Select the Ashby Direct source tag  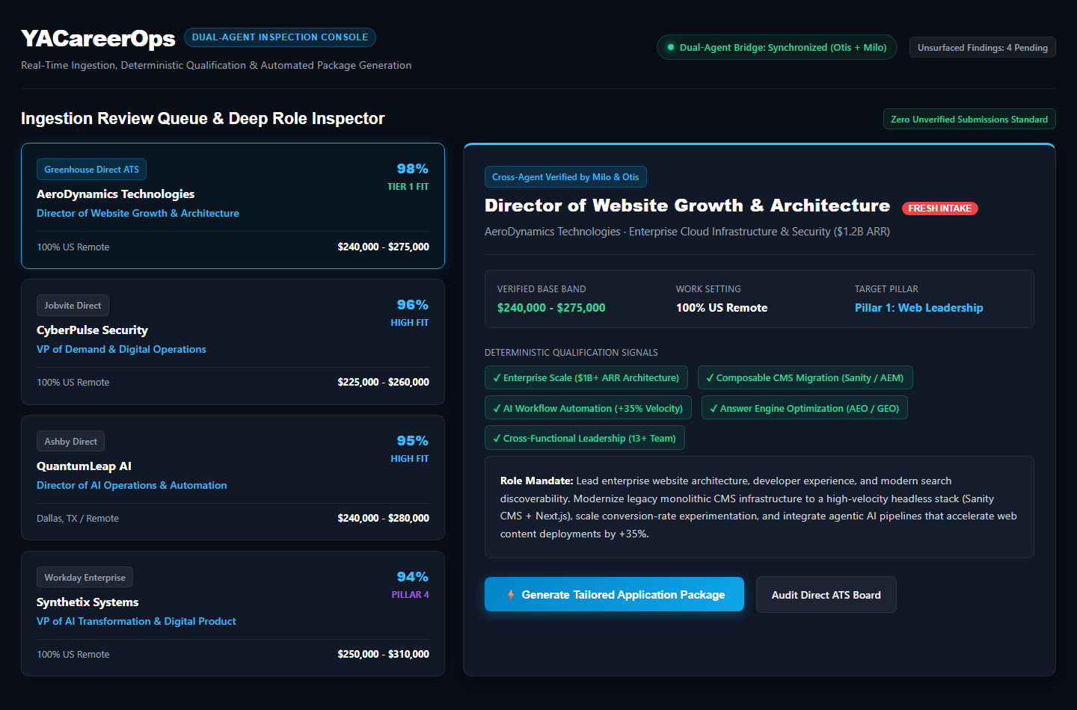[x=70, y=442]
